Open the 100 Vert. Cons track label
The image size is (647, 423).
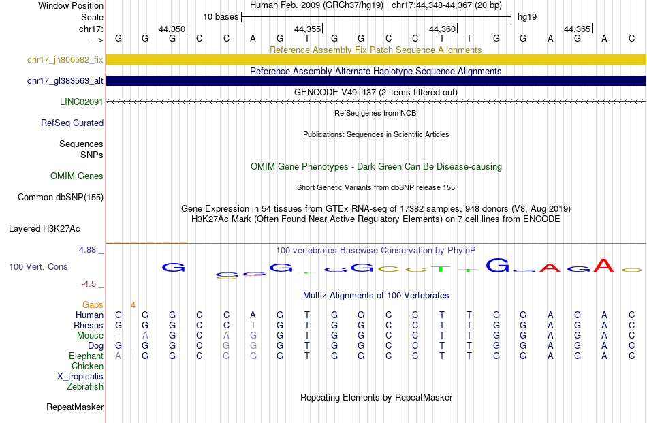(x=38, y=266)
